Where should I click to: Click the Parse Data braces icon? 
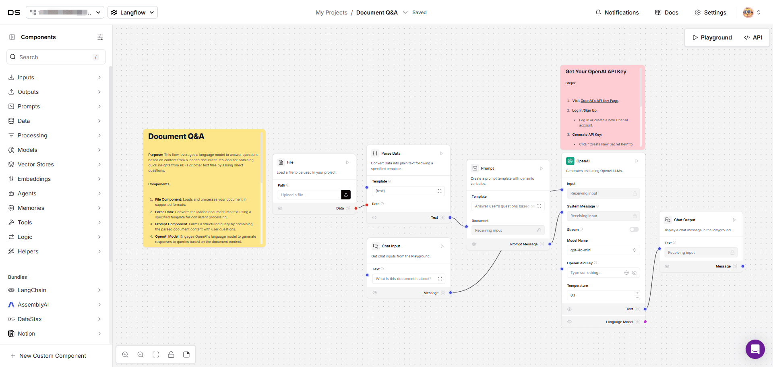click(x=375, y=153)
